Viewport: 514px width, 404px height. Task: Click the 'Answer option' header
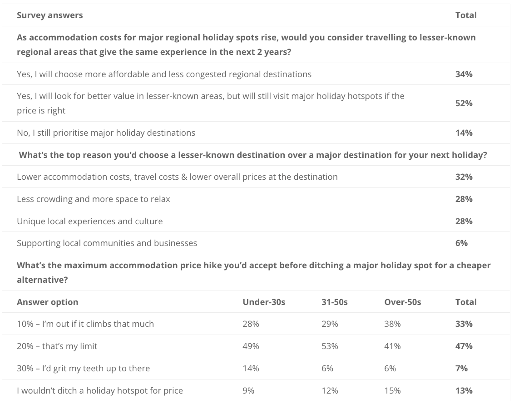pos(48,302)
